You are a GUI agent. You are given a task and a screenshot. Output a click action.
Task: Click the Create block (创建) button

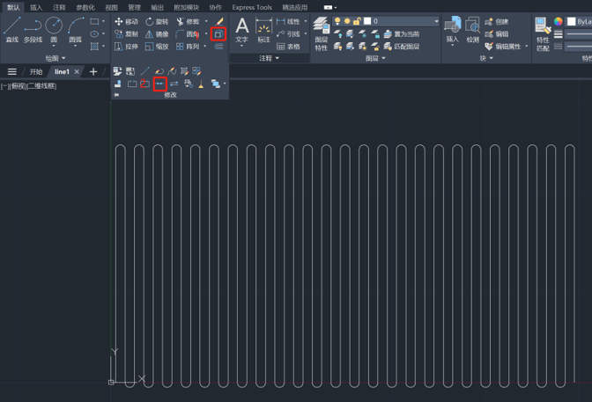point(497,21)
